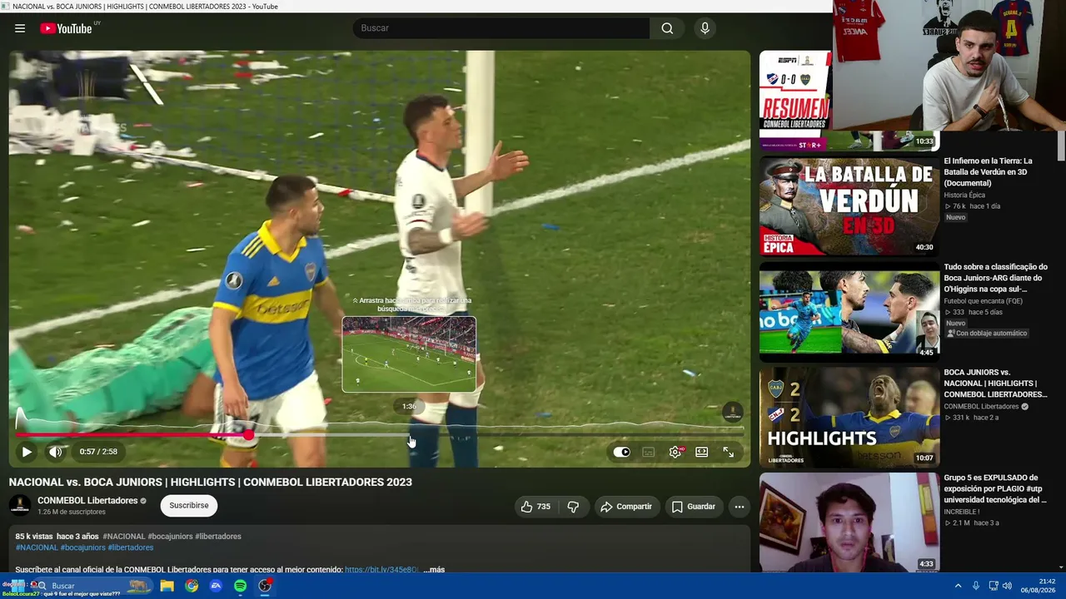The height and width of the screenshot is (599, 1066).
Task: Open network settings from the system tray
Action: [994, 586]
